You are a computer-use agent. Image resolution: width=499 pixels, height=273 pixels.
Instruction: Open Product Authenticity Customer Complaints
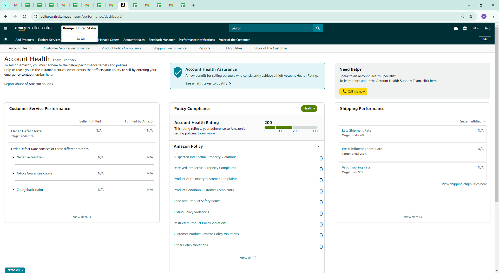(205, 179)
